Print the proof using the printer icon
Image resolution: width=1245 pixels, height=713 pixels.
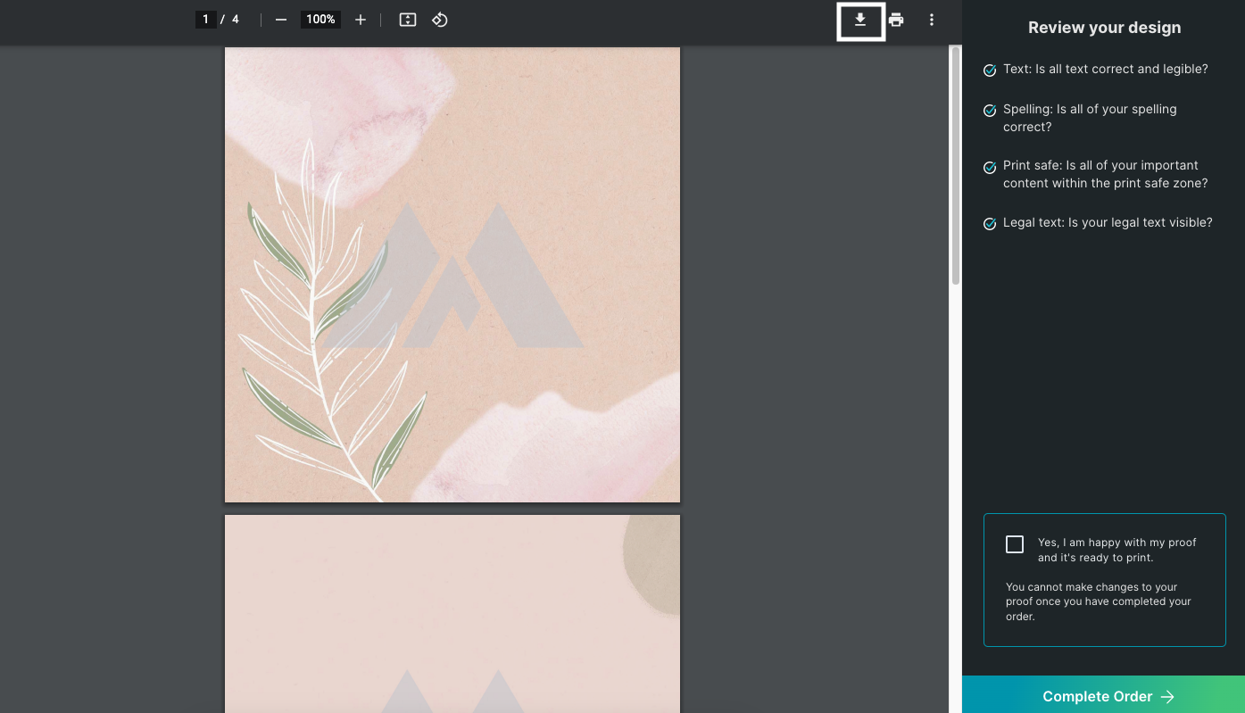pyautogui.click(x=896, y=20)
